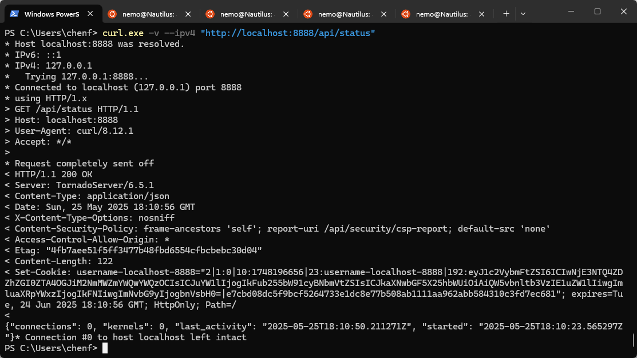Click the localhost:8888/api/status URL in the command

click(288, 34)
